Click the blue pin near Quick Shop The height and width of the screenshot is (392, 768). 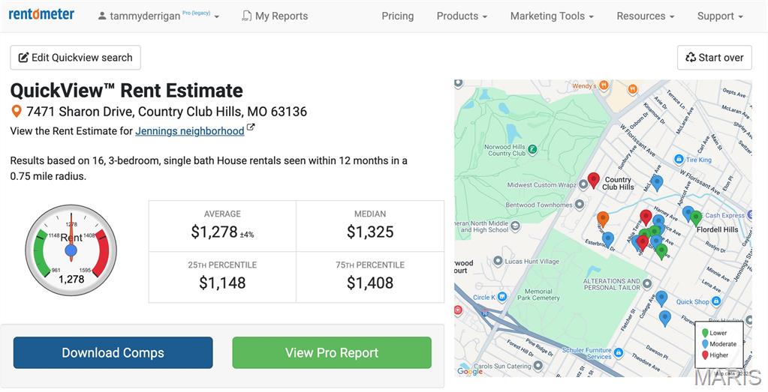point(661,298)
